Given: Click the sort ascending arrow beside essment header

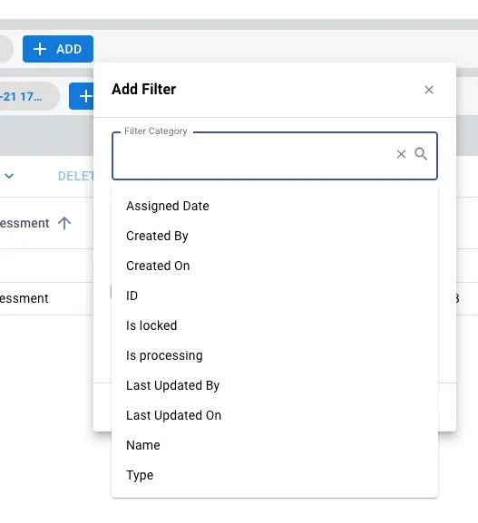Looking at the screenshot, I should coord(64,223).
